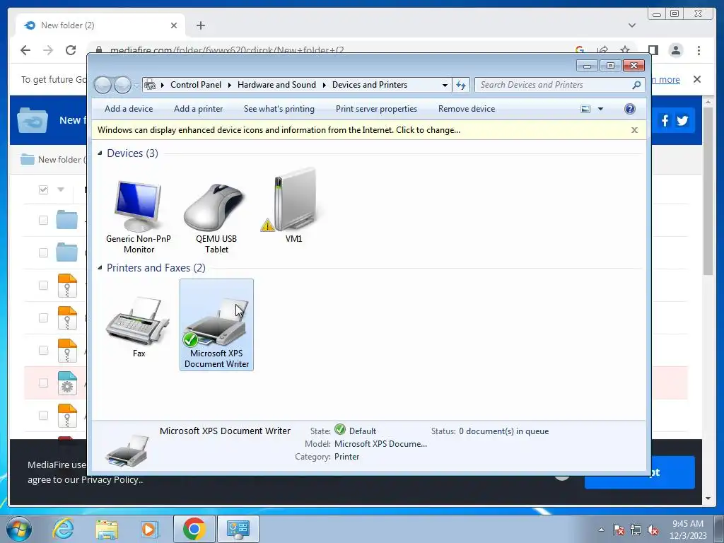This screenshot has height=543, width=724.
Task: Click the muted volume tray icon
Action: coord(653,530)
